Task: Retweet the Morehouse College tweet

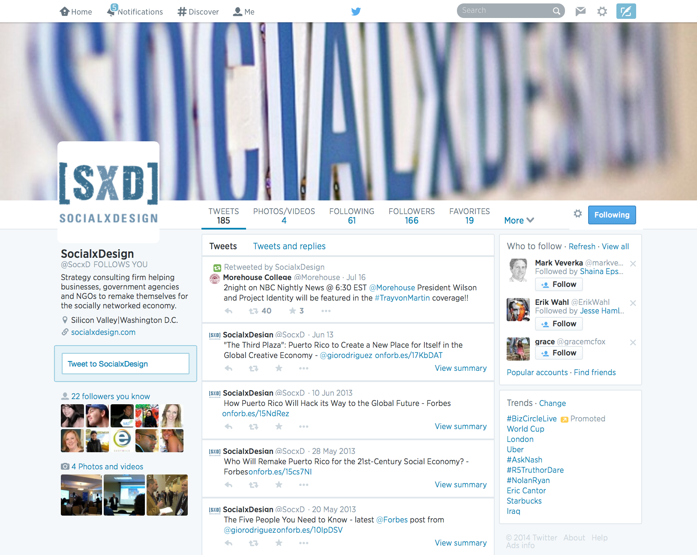Action: 254,311
